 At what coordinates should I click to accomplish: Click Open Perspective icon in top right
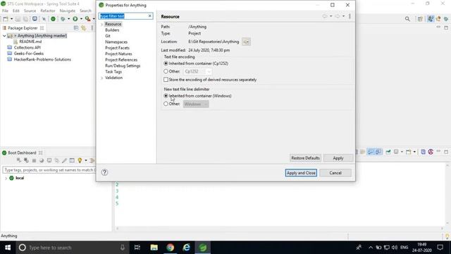click(420, 19)
